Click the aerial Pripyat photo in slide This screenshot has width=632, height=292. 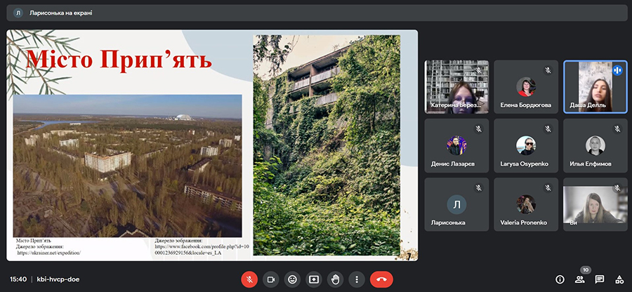[127, 166]
